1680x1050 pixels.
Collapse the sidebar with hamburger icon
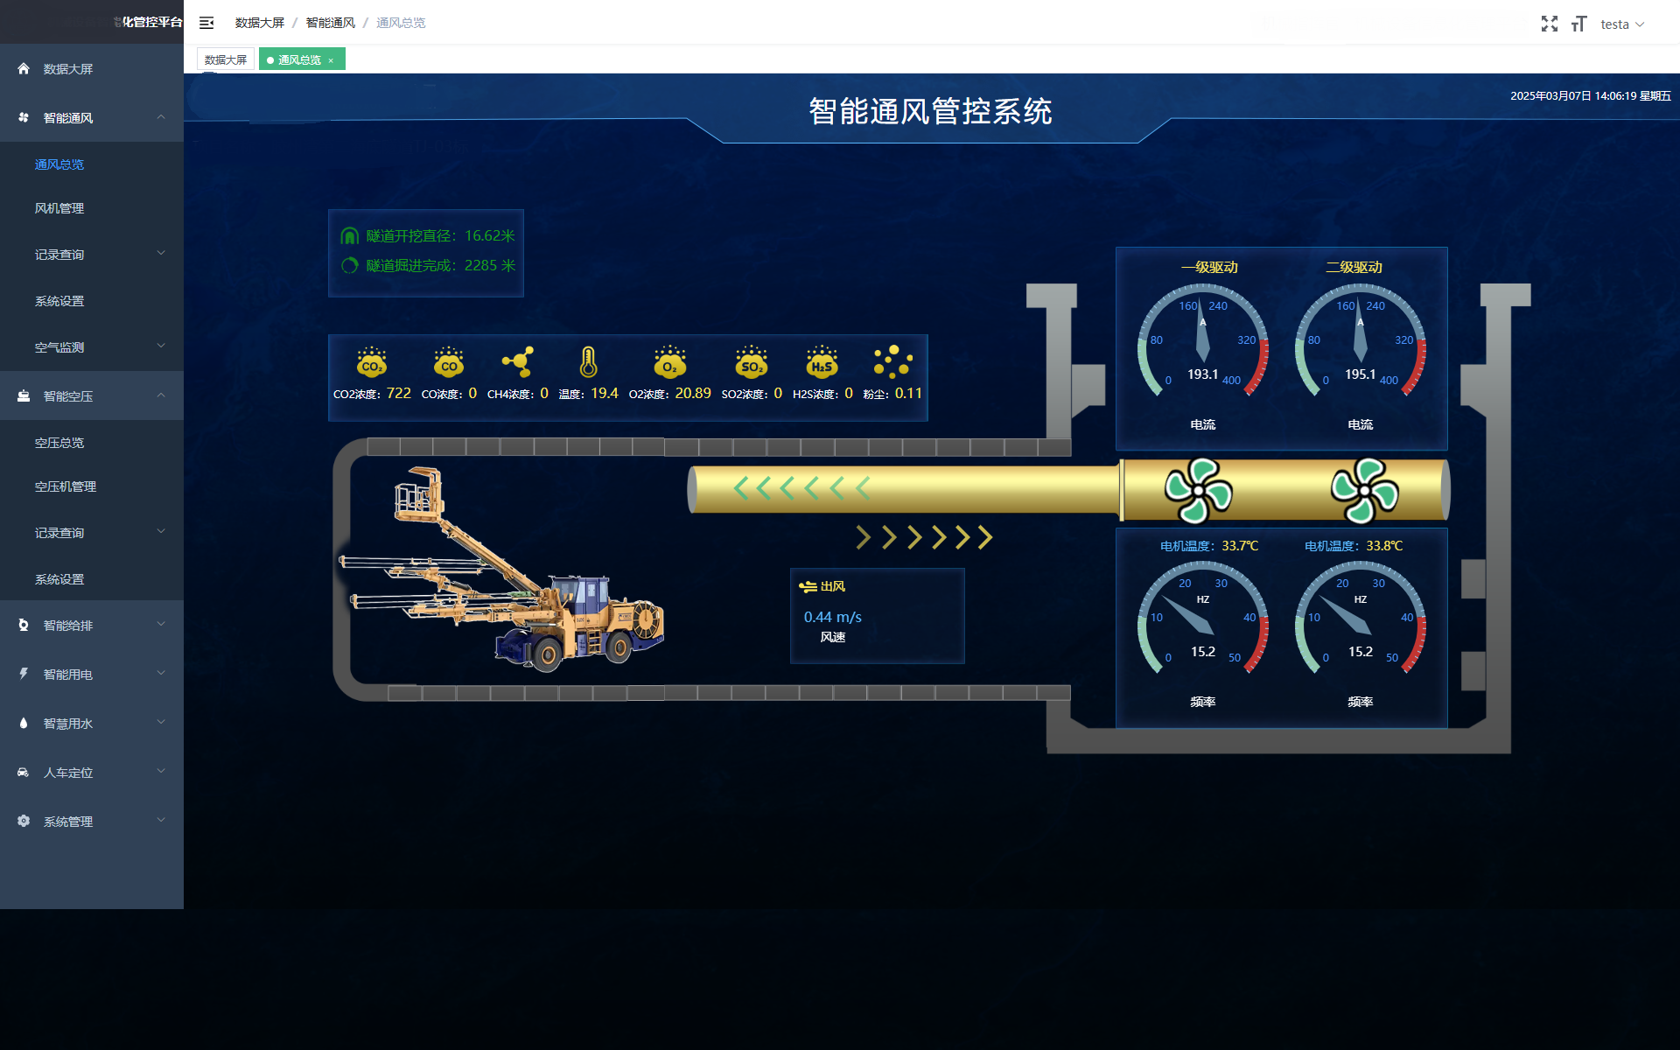tap(206, 23)
